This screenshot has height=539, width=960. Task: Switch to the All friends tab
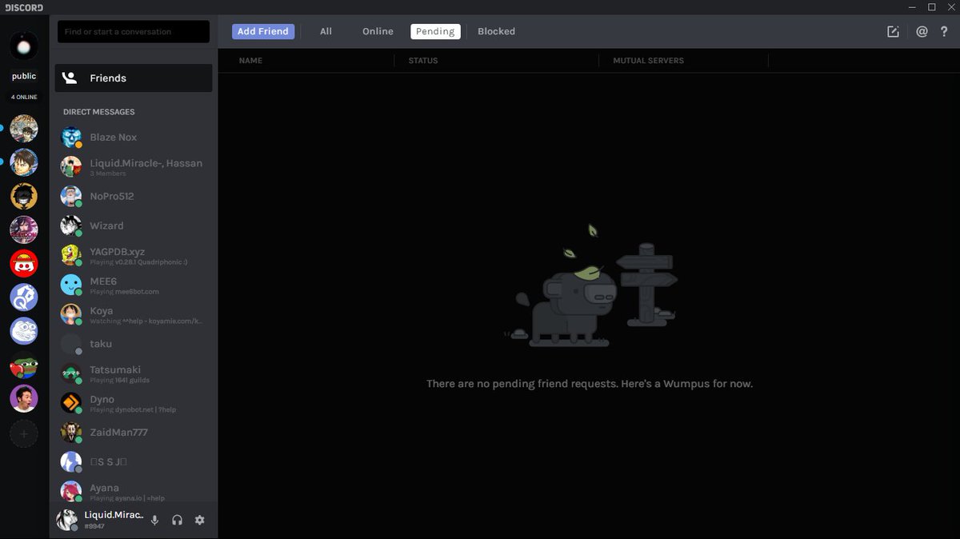pos(326,31)
